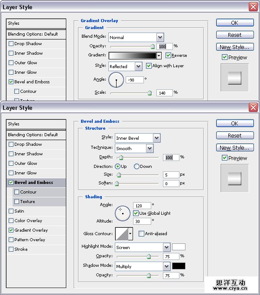Click the Shading angle and altitude dial

pos(123,213)
